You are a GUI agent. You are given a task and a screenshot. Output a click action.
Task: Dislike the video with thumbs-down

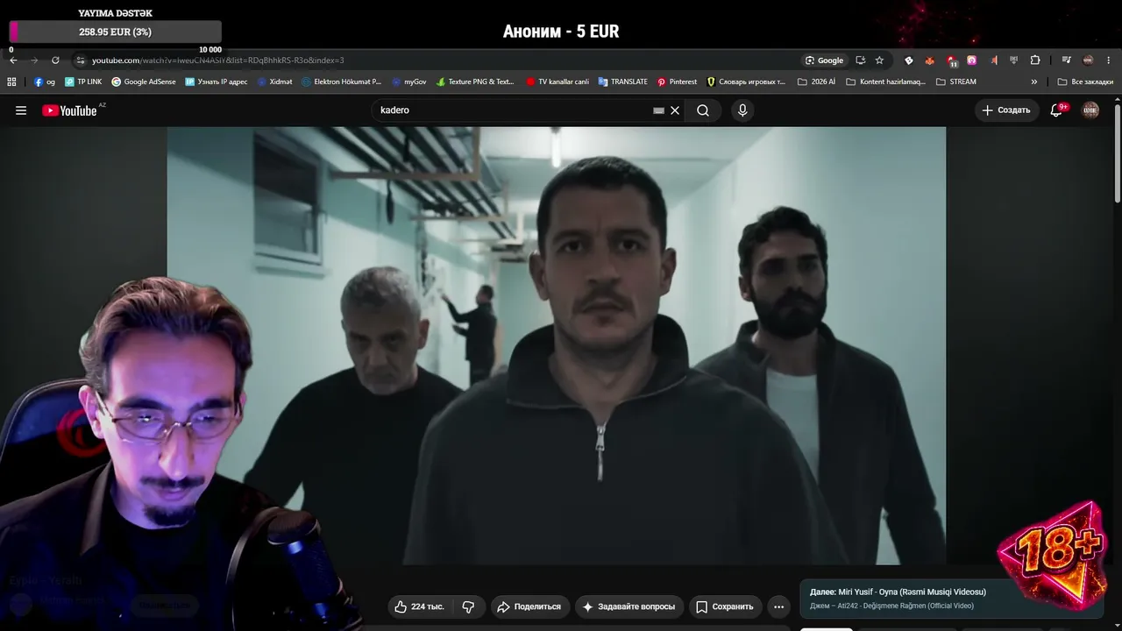coord(468,606)
